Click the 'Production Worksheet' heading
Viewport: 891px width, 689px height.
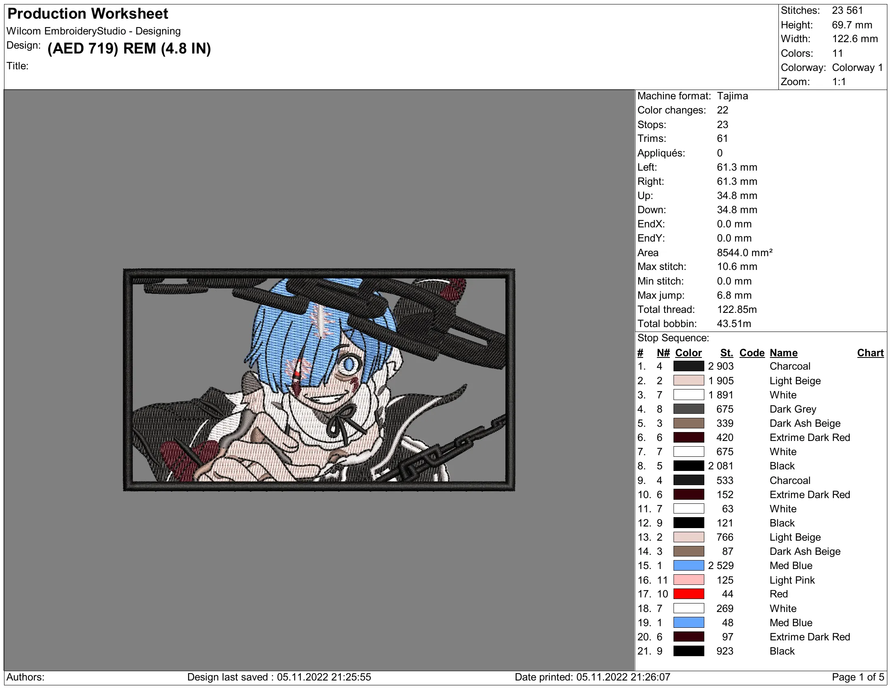point(88,14)
